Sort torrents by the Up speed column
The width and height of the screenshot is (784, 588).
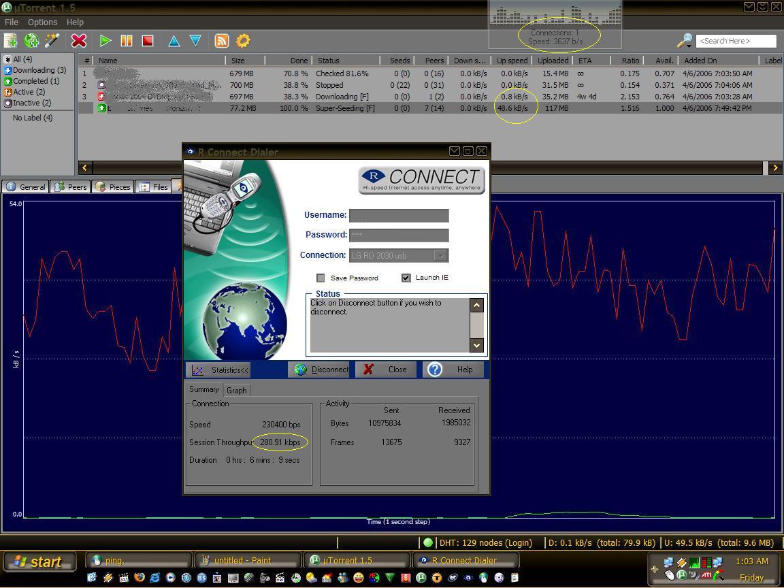(512, 61)
